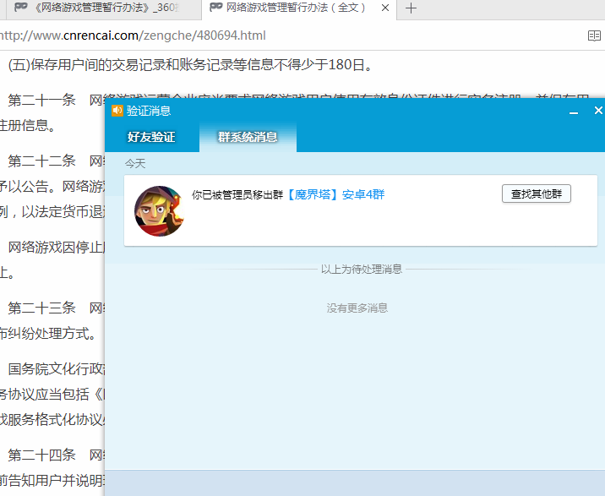Click the 没有更多消息 text
This screenshot has width=605, height=496.
(357, 308)
